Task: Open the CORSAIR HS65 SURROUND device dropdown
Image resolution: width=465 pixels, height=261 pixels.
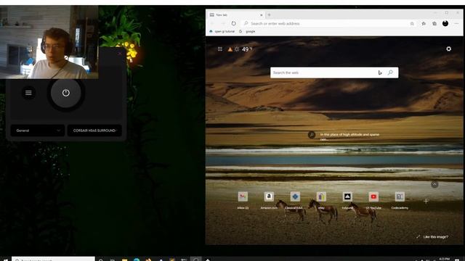Action: point(94,130)
